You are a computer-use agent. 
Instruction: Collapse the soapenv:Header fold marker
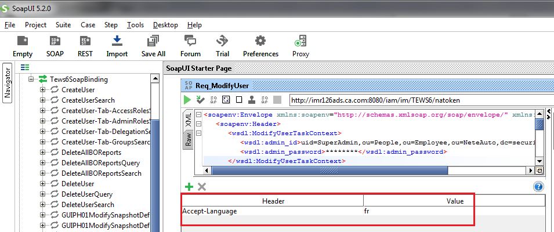coord(198,124)
